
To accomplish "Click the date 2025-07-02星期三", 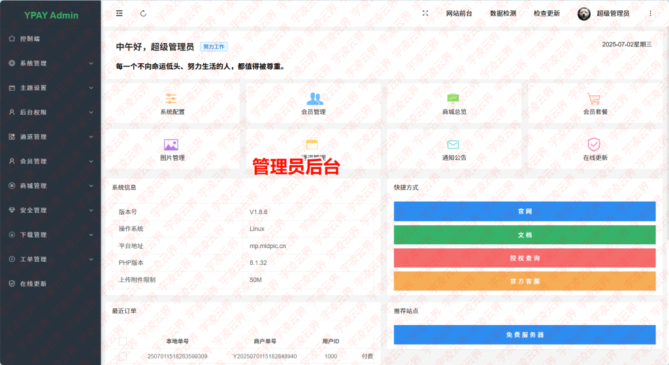I will [627, 44].
